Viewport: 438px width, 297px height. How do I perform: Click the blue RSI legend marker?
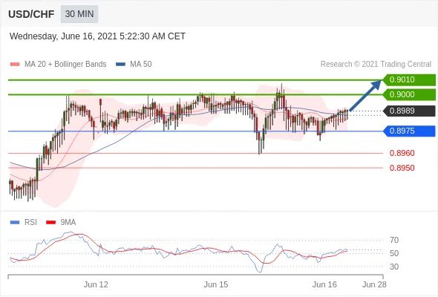point(15,223)
